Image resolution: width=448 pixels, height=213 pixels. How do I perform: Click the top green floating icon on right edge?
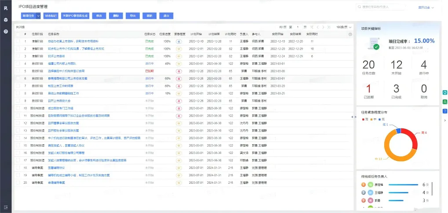(445, 92)
